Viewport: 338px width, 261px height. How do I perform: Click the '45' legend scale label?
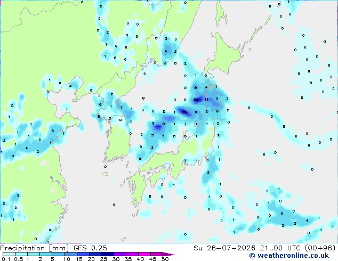(152, 259)
